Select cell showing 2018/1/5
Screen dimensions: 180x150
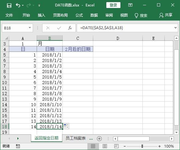(50, 77)
